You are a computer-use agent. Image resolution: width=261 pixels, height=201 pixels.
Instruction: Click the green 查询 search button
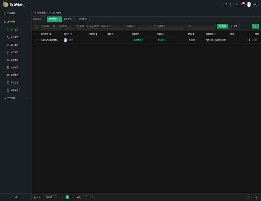click(x=222, y=26)
